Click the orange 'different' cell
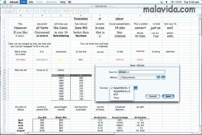 [x=120, y=60]
